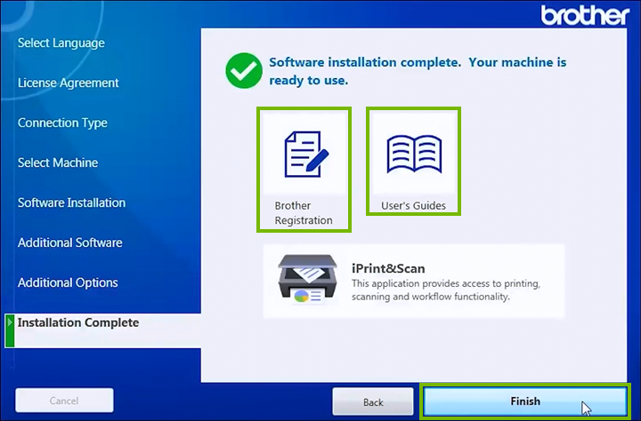Click the 'Software installation complete' message

click(418, 71)
